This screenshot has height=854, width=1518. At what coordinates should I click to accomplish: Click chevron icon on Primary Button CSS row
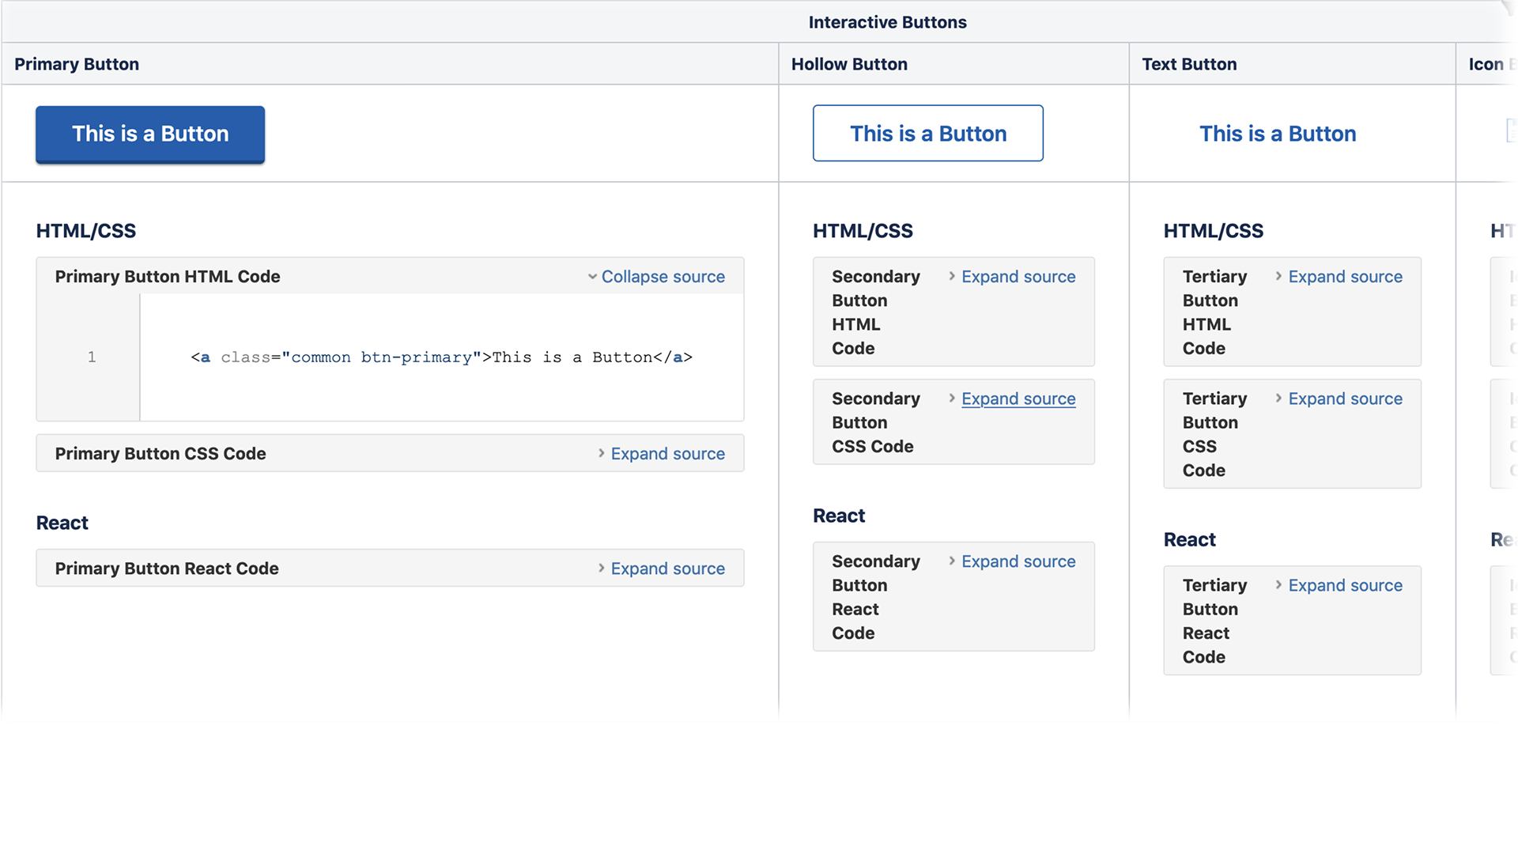coord(602,453)
